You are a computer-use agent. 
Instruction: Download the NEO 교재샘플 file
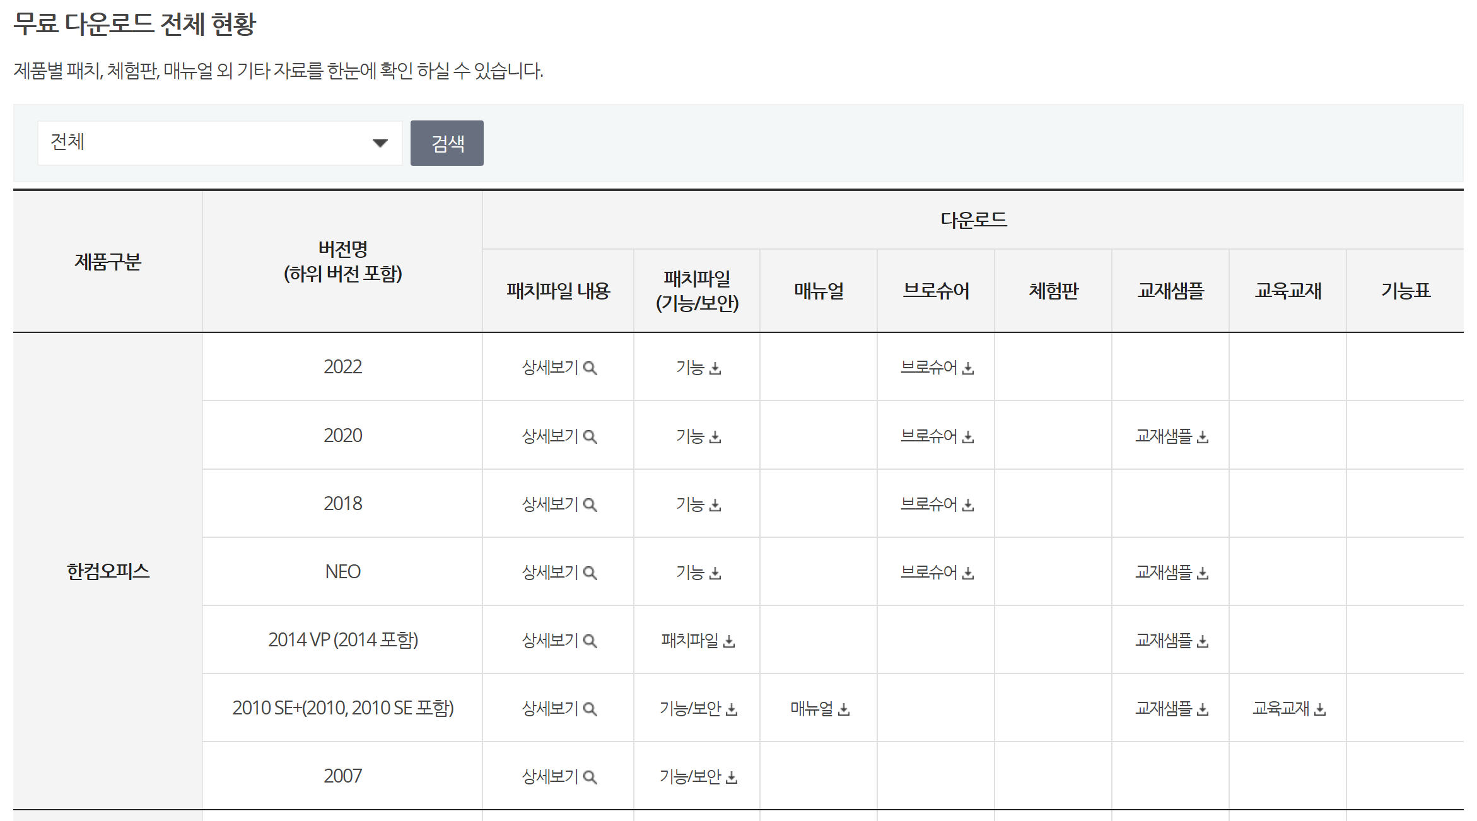coord(1171,573)
